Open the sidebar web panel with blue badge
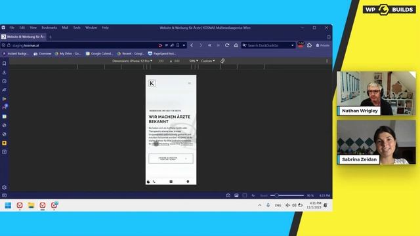Image resolution: width=420 pixels, height=236 pixels. pyautogui.click(x=5, y=108)
